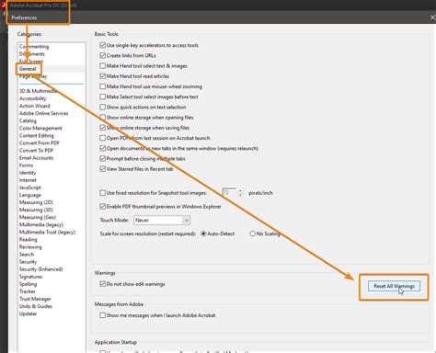
Task: Select Content Editing category
Action: (37, 135)
